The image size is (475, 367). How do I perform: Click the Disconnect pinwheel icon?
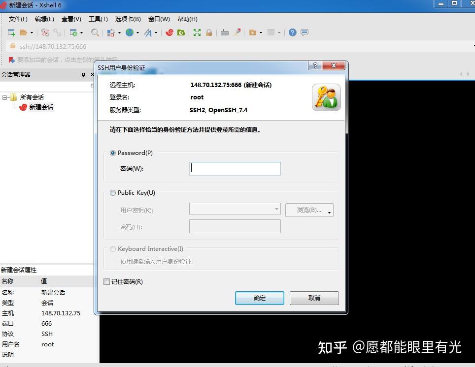[x=45, y=32]
